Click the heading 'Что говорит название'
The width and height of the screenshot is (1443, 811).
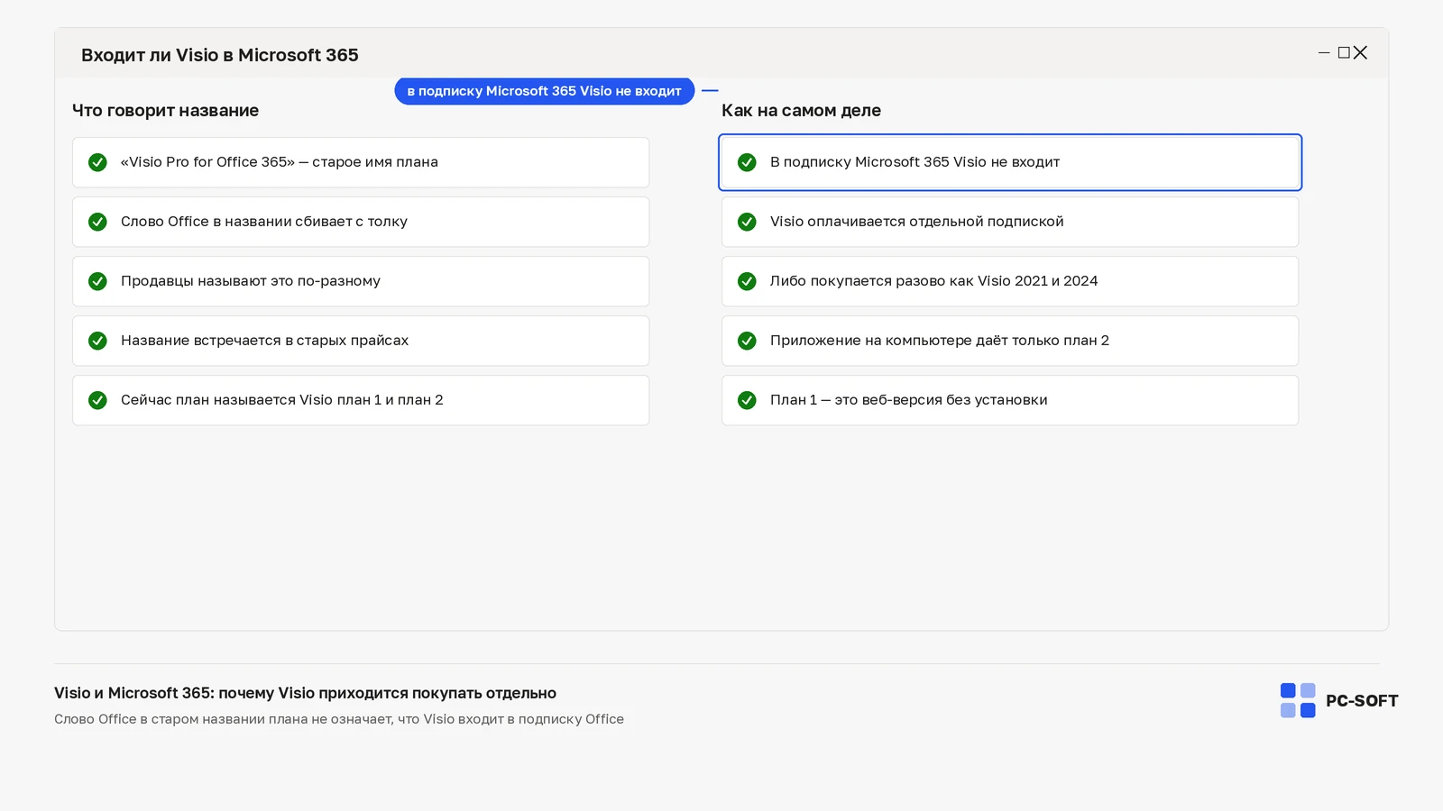165,111
